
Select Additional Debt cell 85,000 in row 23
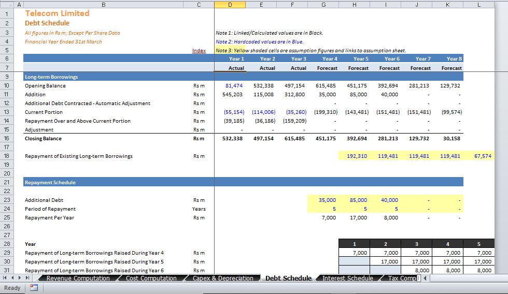coord(355,200)
